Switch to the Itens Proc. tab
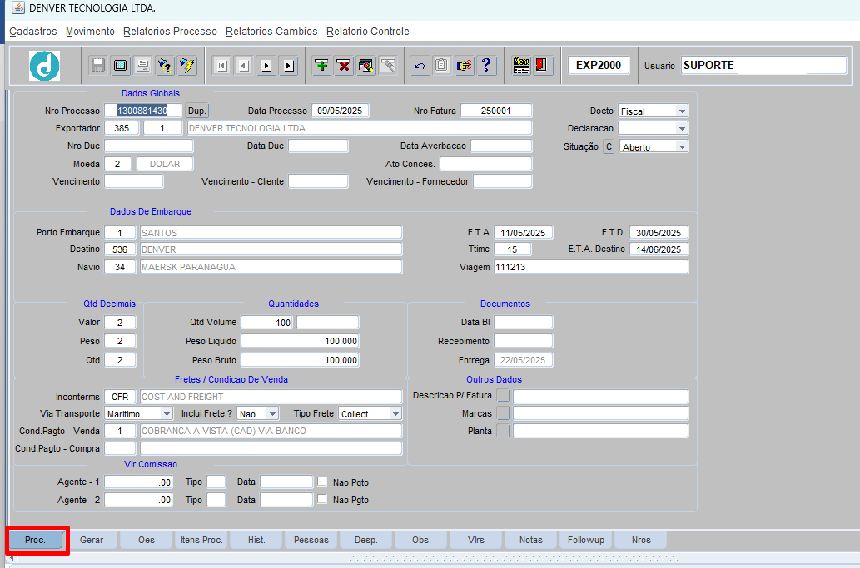The image size is (860, 568). pyautogui.click(x=201, y=540)
